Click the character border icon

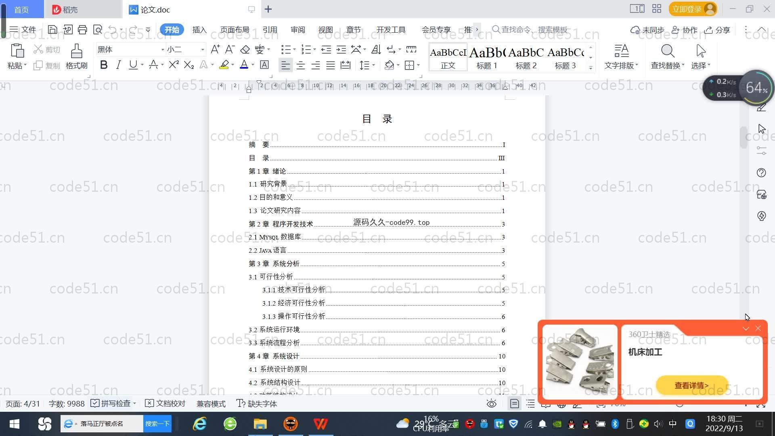[x=264, y=65]
